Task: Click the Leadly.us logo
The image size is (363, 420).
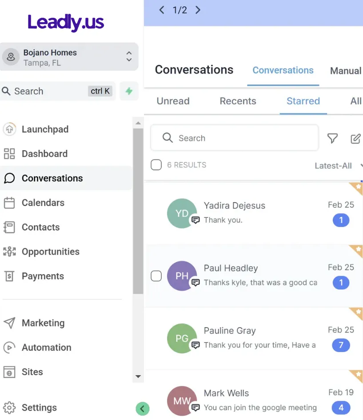Action: (66, 23)
